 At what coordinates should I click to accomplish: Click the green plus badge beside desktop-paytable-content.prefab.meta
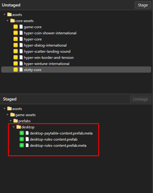(22, 133)
